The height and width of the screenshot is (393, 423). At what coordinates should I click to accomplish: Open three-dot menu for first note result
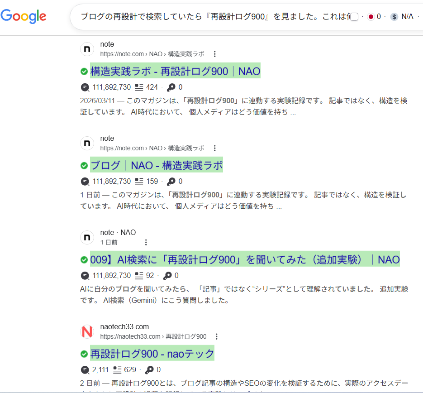[x=214, y=54]
